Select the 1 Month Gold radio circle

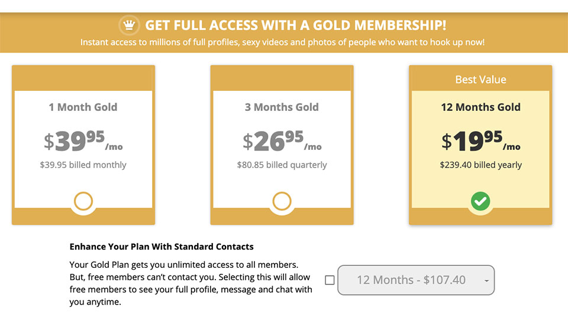click(83, 201)
